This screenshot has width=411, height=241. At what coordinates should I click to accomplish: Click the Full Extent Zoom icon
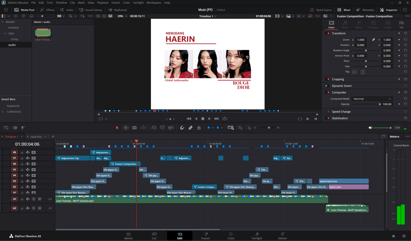pos(231,128)
